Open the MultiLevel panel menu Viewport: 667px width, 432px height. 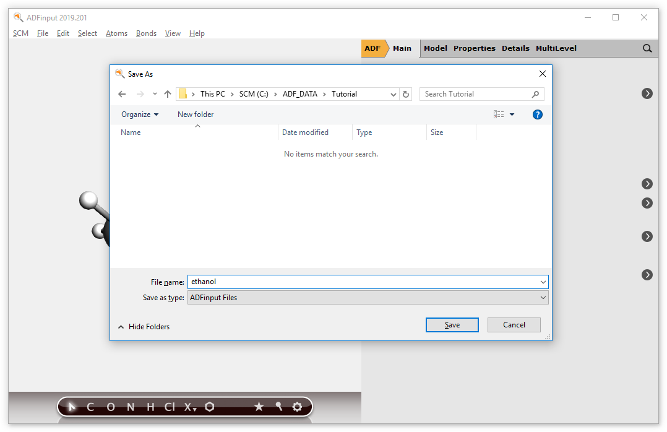coord(556,48)
